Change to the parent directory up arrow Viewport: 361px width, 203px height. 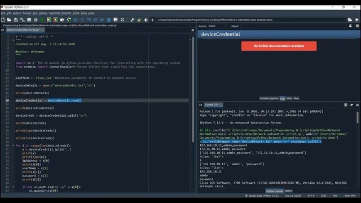(356, 20)
